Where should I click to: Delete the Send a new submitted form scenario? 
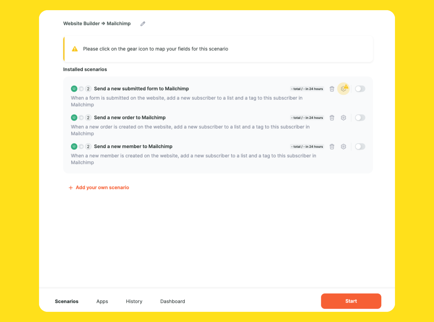332,89
